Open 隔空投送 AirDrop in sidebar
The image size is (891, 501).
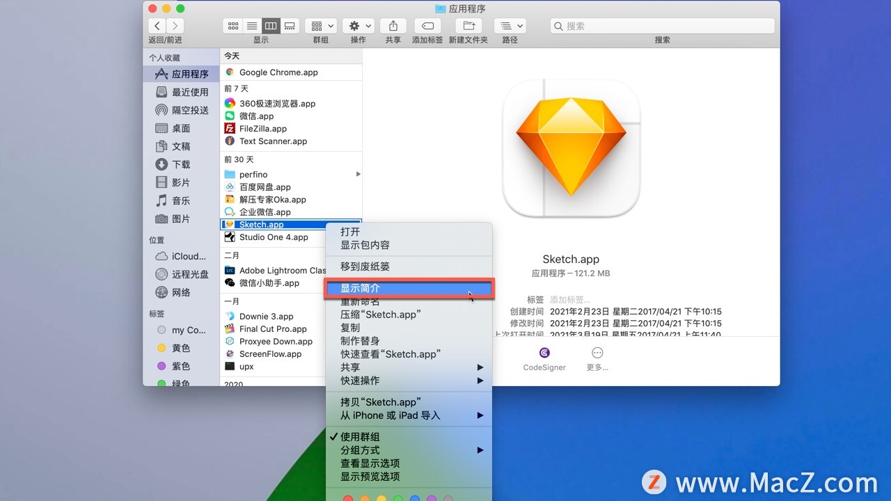pyautogui.click(x=182, y=110)
